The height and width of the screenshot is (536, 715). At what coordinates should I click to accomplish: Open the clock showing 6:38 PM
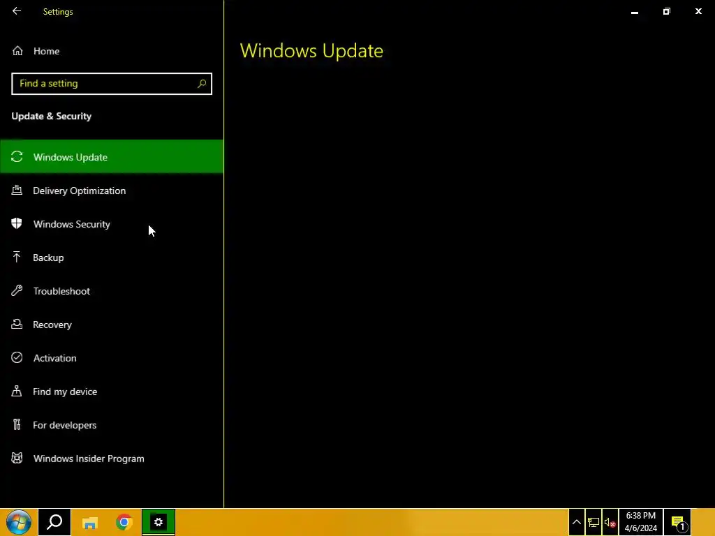pos(641,522)
